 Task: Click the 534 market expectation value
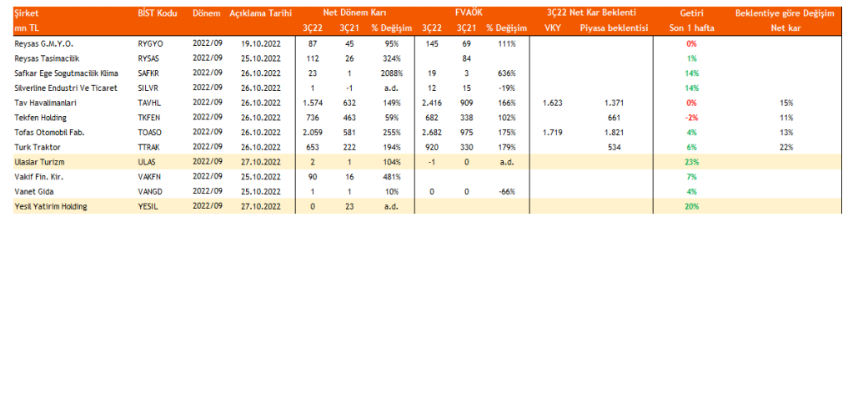coord(615,147)
